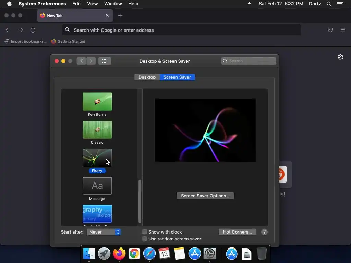Viewport: 351px width, 263px height.
Task: Open Start after Never dropdown
Action: click(104, 232)
